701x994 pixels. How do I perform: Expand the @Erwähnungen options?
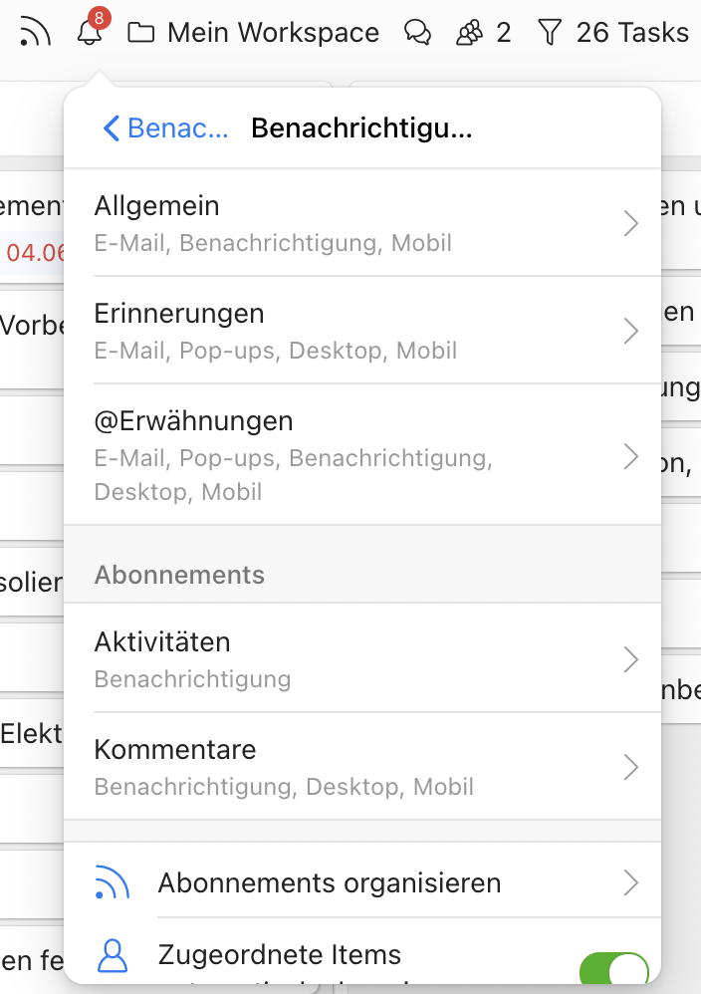[630, 456]
